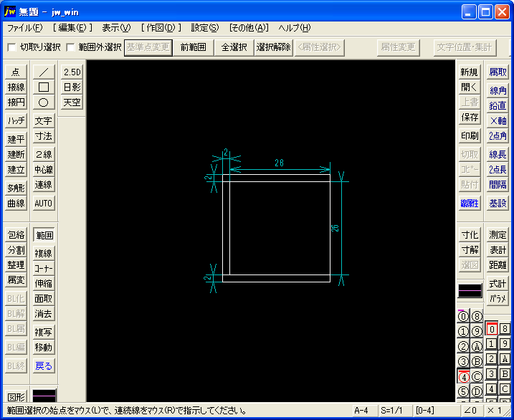The image size is (514, 420).
Task: Activate the 消去 erase tool
Action: tap(44, 314)
